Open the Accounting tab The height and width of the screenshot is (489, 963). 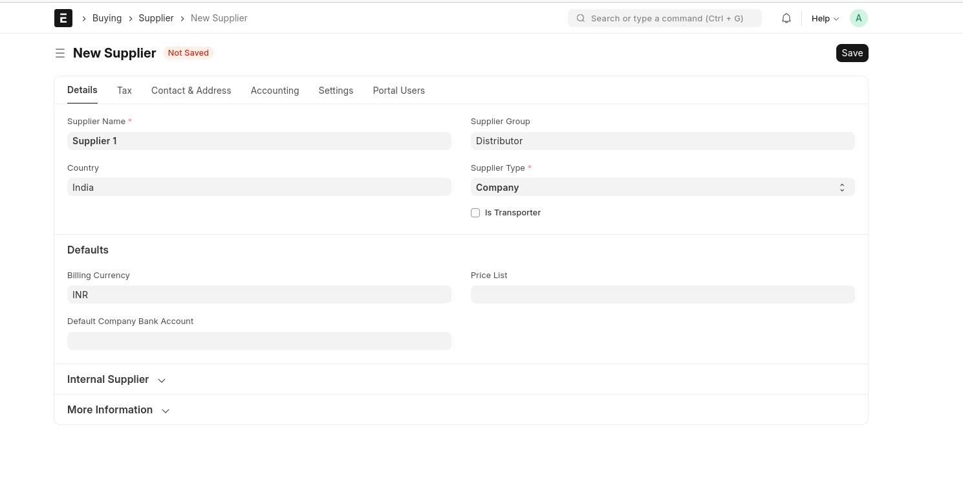pos(275,91)
